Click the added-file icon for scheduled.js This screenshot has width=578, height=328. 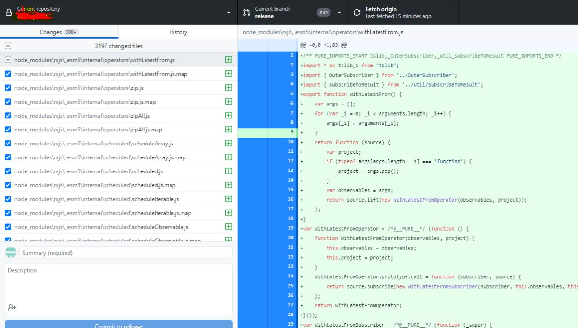229,171
